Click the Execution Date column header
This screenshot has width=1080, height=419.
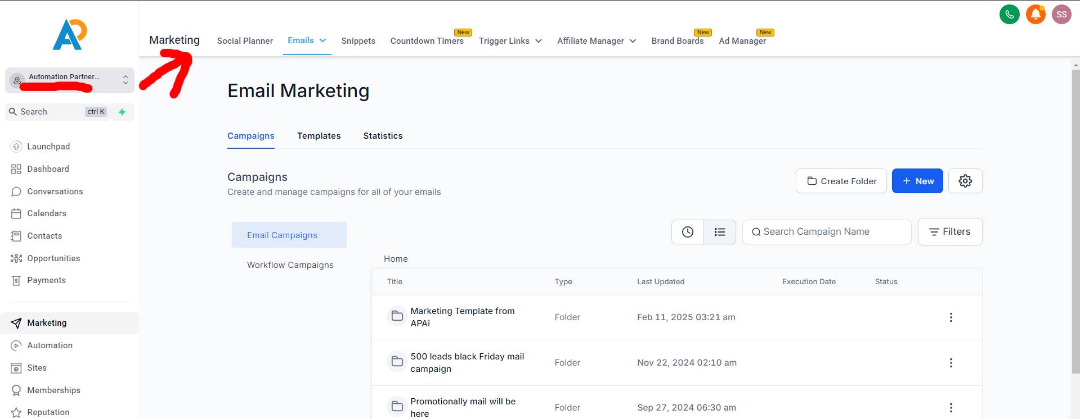[x=809, y=282]
